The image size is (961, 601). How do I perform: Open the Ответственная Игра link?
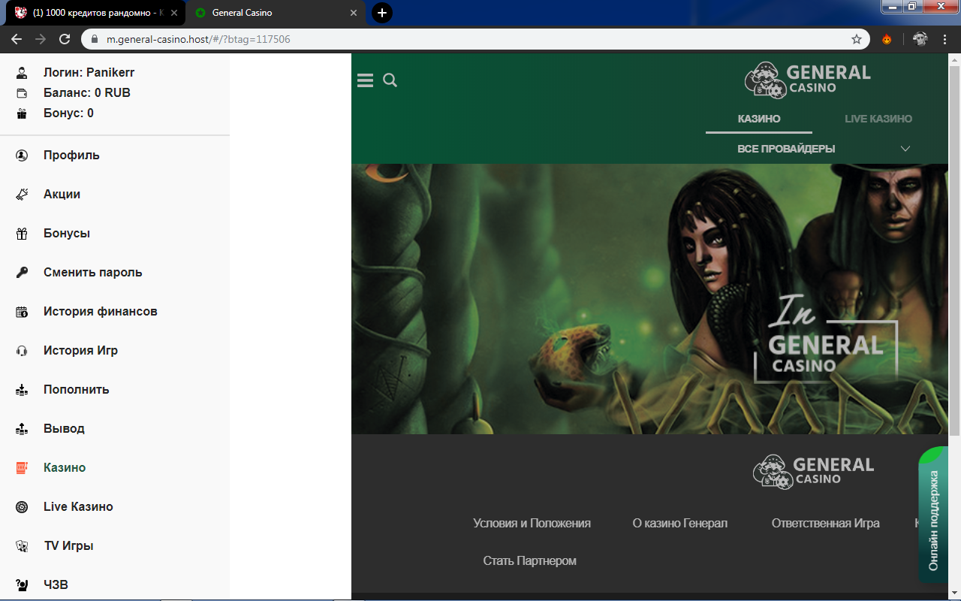[x=826, y=524]
